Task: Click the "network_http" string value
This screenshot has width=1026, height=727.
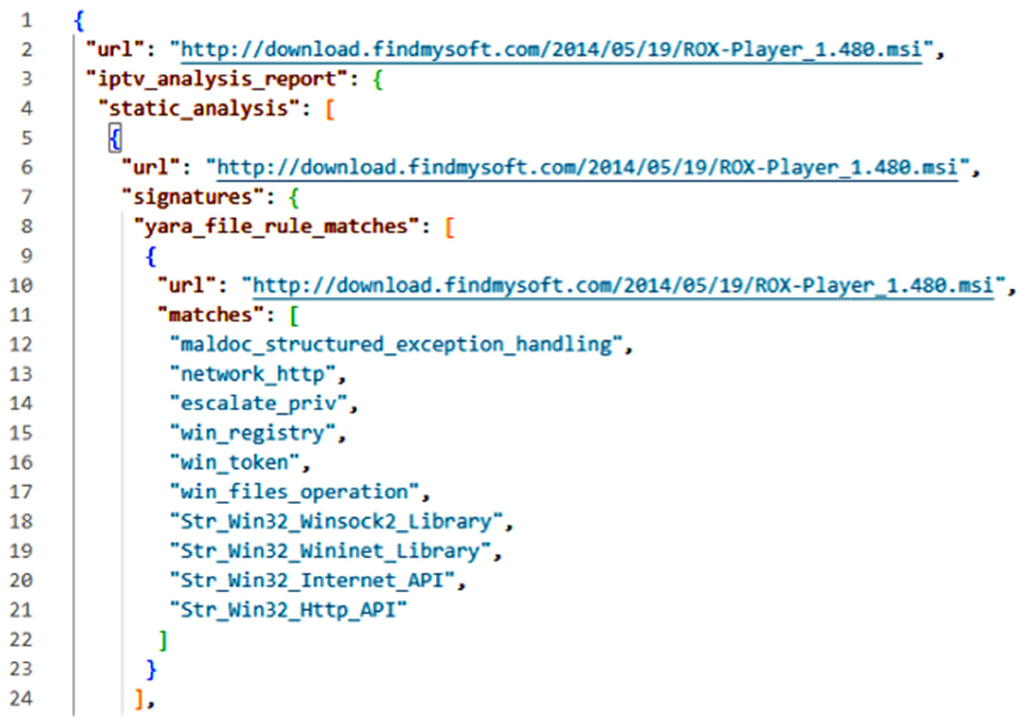Action: [x=253, y=374]
